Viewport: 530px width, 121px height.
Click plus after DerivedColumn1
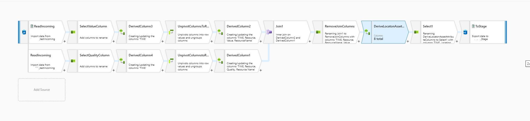coord(261,70)
